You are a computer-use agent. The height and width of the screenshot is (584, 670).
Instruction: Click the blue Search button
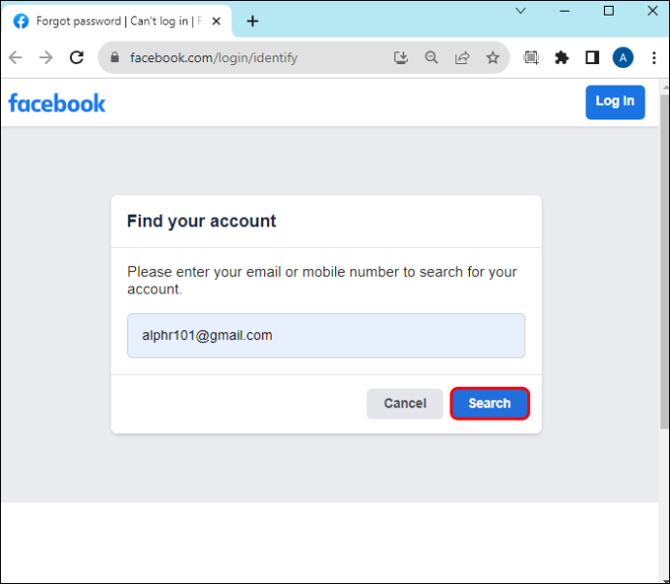[x=489, y=403]
